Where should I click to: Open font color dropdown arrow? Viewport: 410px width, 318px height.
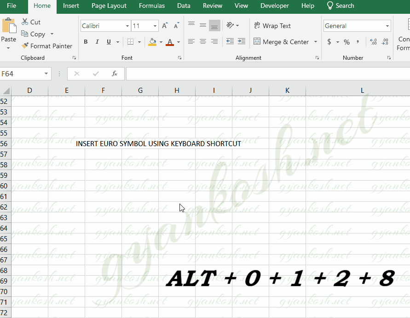click(179, 42)
